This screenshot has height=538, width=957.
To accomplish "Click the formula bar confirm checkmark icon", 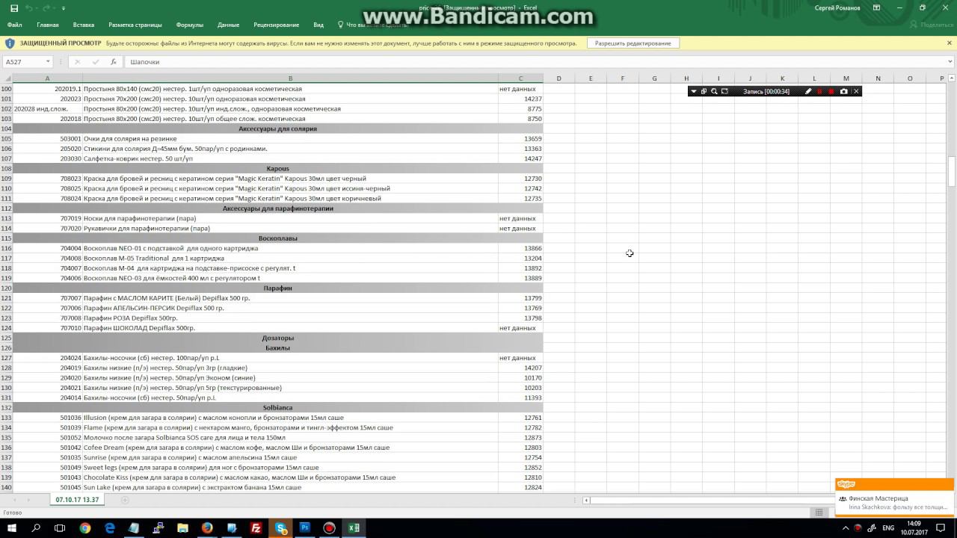I will 96,62.
